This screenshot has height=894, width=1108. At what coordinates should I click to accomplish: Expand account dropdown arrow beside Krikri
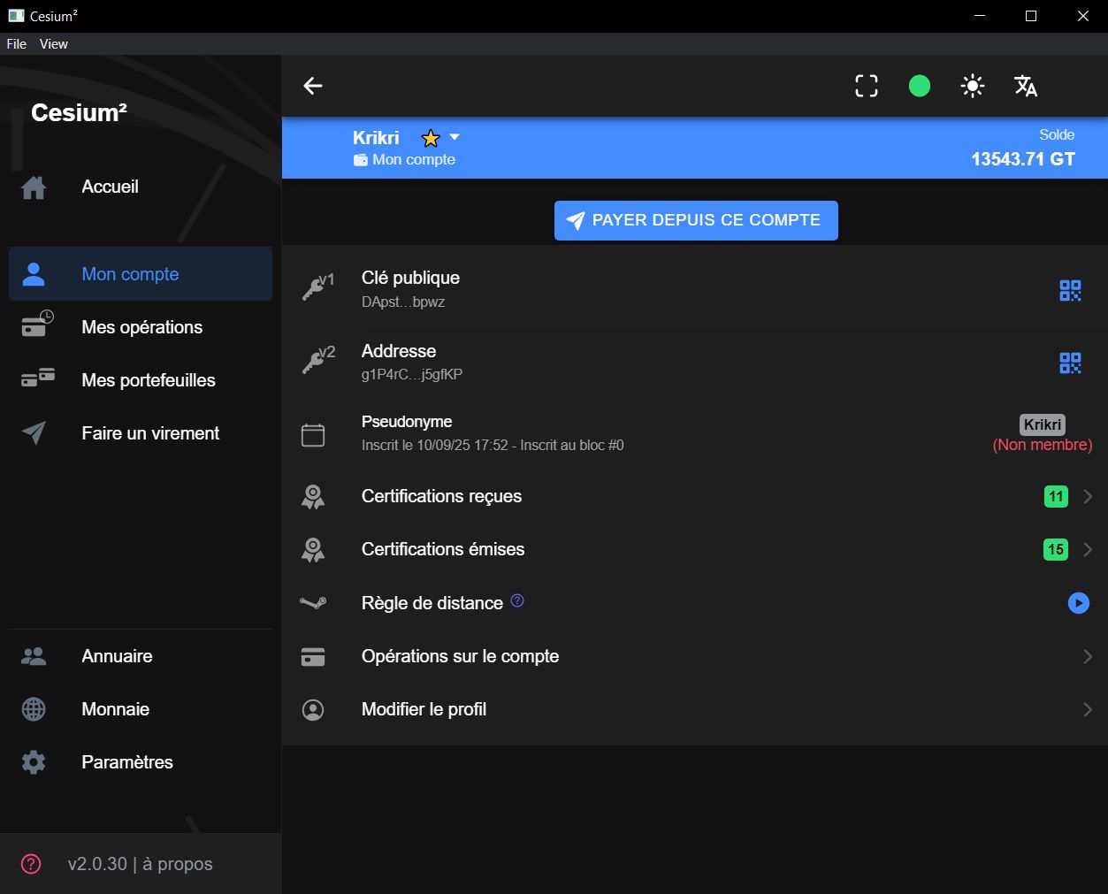click(x=455, y=137)
